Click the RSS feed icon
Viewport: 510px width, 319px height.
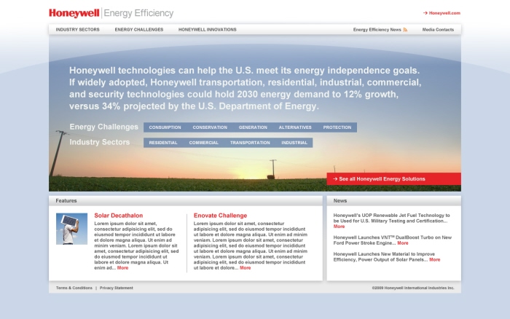point(405,30)
